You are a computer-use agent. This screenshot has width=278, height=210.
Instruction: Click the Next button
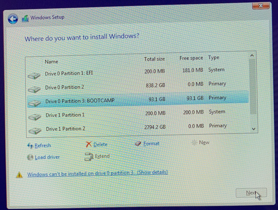pos(251,193)
